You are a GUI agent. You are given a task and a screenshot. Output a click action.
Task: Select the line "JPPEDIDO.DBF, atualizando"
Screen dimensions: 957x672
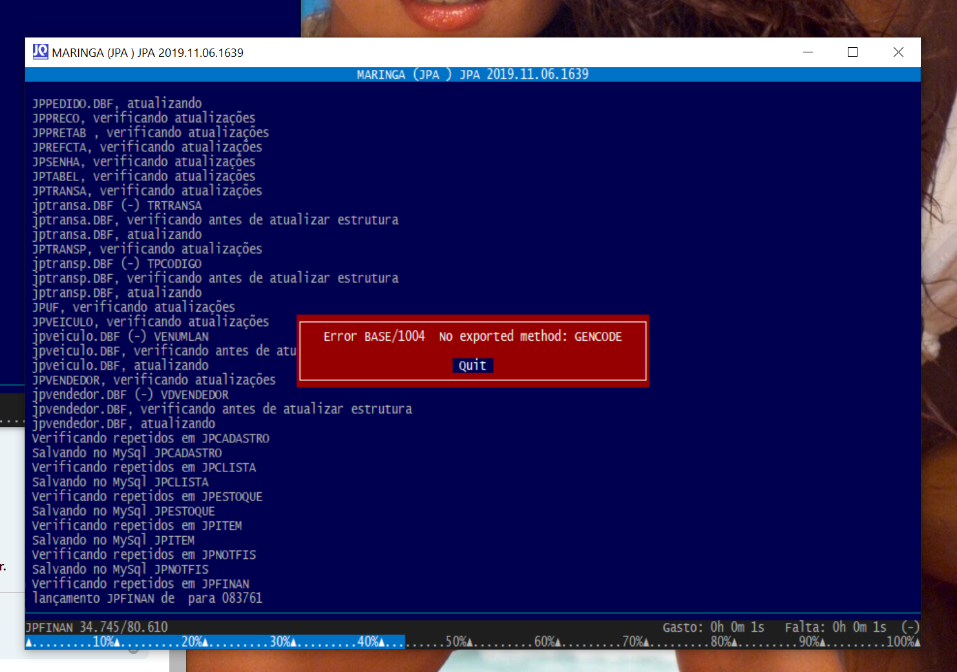[117, 103]
